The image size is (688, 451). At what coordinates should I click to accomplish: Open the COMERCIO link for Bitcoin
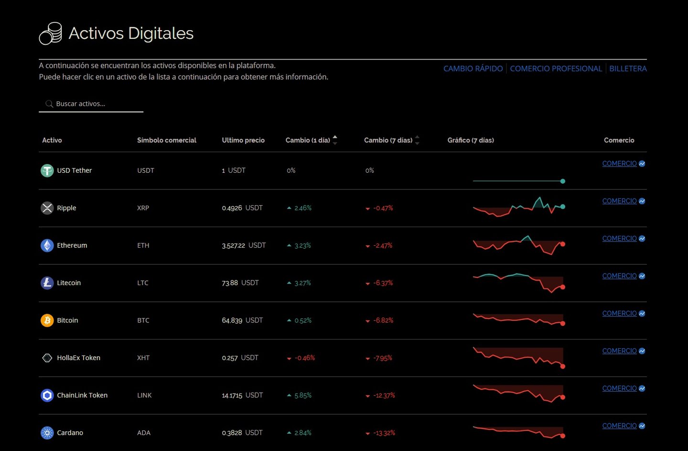pyautogui.click(x=619, y=313)
